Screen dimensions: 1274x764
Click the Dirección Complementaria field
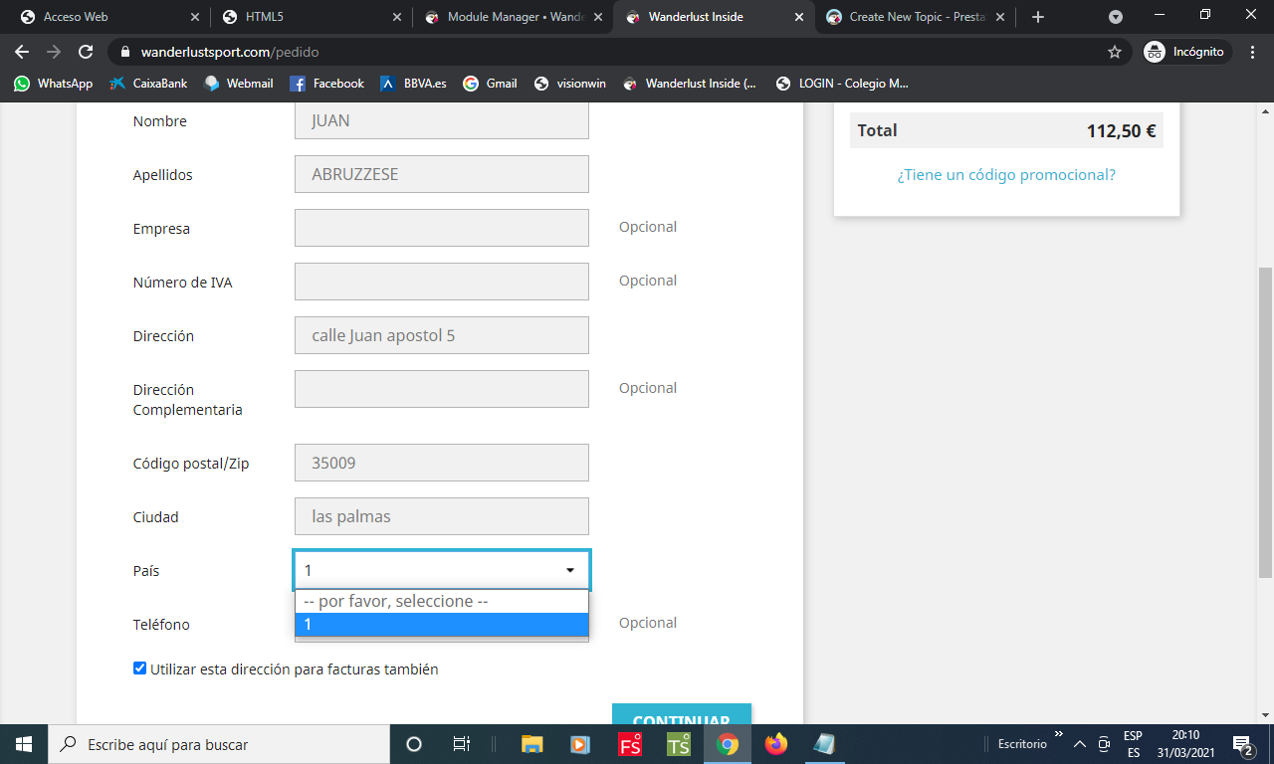[x=442, y=389]
